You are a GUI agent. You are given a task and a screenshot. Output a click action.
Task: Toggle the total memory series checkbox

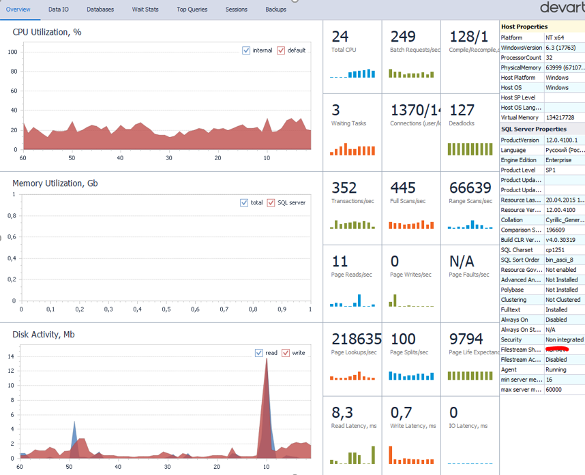[x=244, y=202]
